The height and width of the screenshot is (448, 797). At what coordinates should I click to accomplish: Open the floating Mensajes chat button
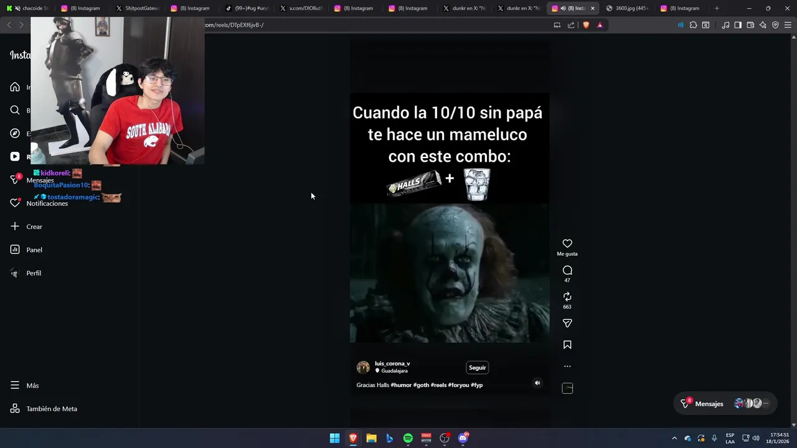(x=725, y=404)
